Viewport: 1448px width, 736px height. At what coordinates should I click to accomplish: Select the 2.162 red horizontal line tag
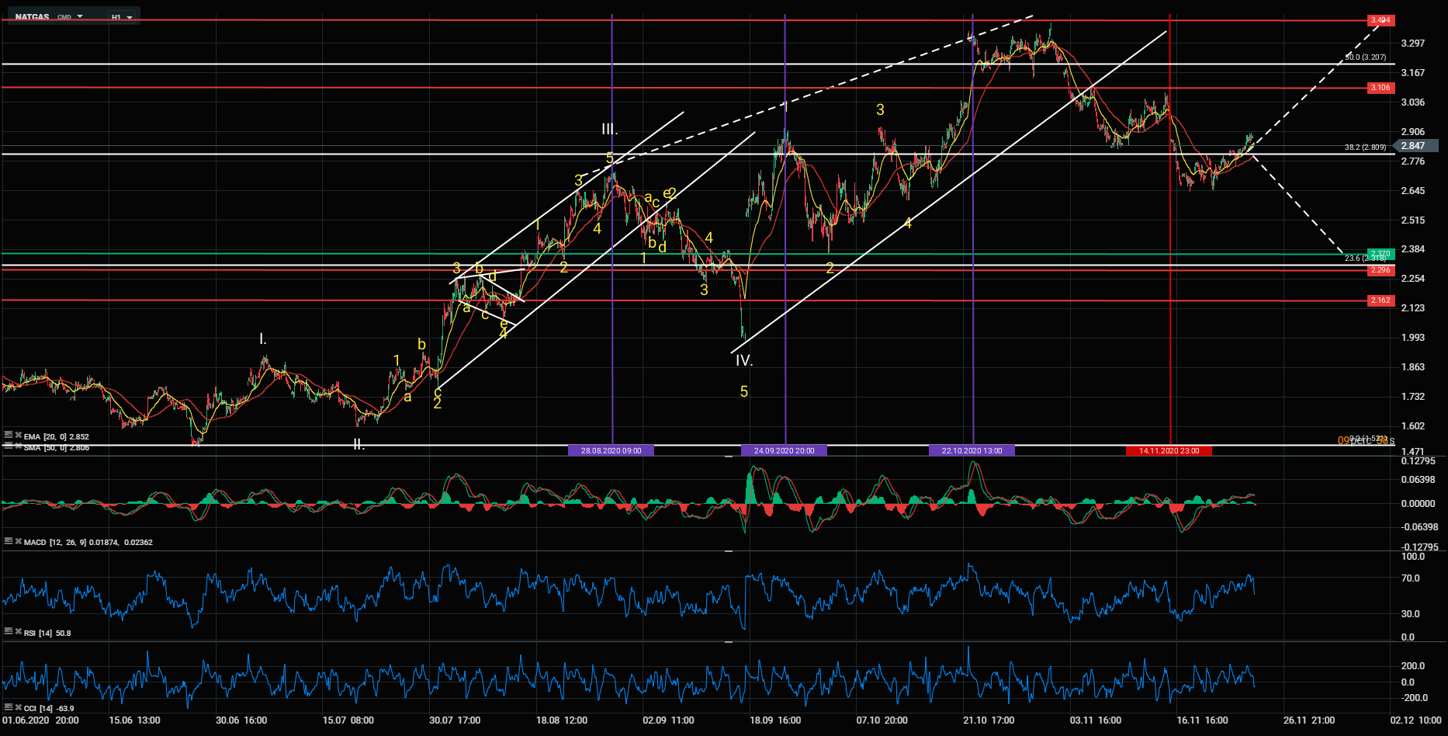(1380, 300)
